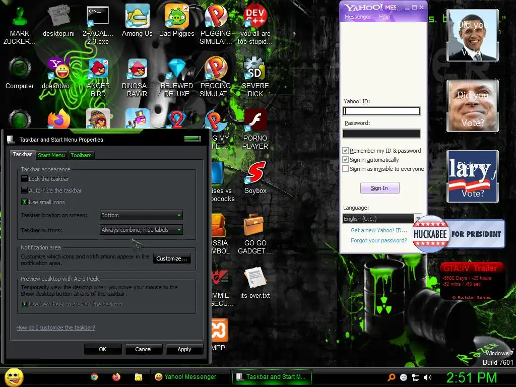Screen dimensions: 516x387
Task: Click the Yahoo Sign In button
Action: [379, 188]
